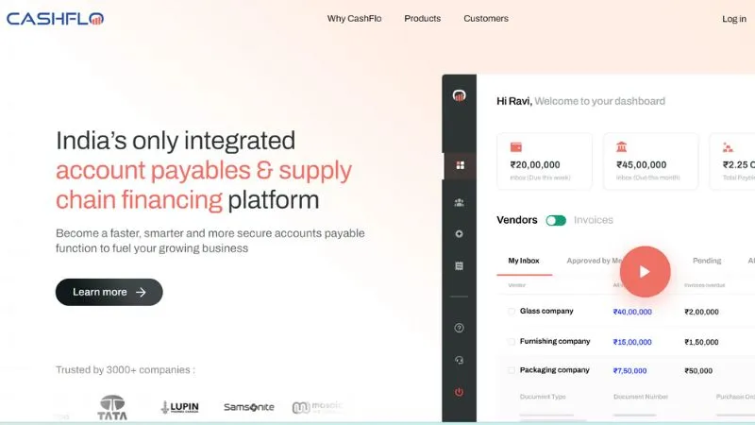Click the Invoices label beside toggle
This screenshot has height=425, width=755.
point(594,220)
